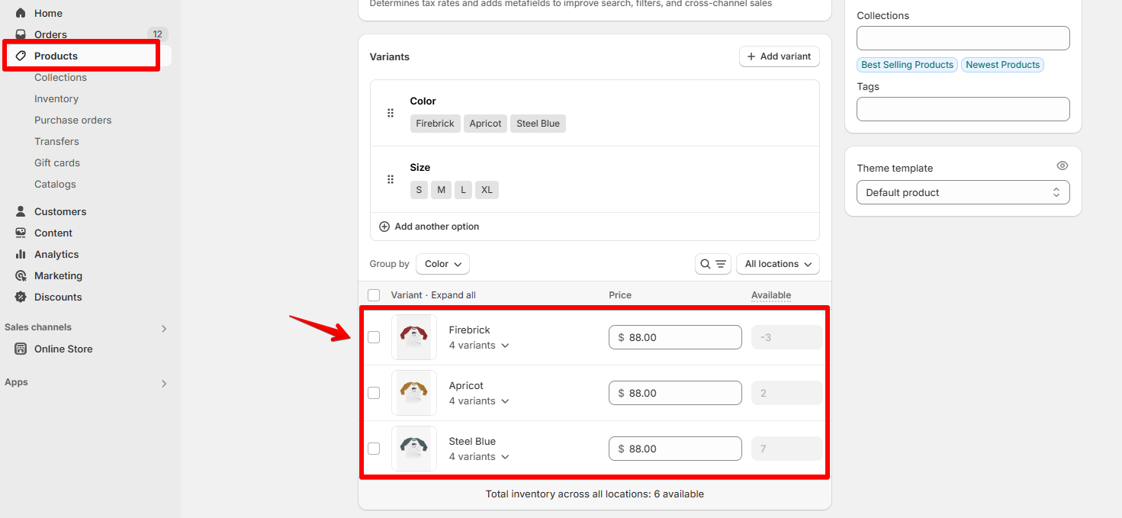
Task: Toggle the select-all variants checkbox
Action: click(374, 295)
